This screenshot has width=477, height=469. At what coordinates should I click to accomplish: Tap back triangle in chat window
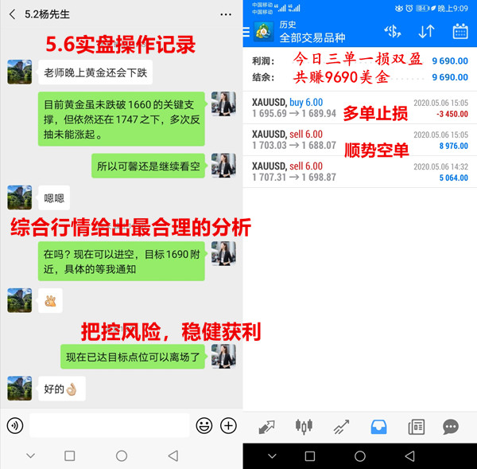point(173,456)
